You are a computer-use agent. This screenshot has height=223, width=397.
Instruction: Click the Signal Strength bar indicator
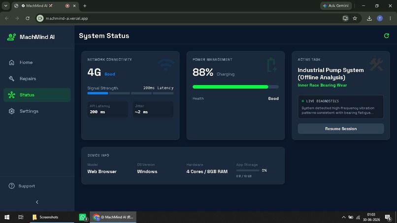pyautogui.click(x=131, y=93)
